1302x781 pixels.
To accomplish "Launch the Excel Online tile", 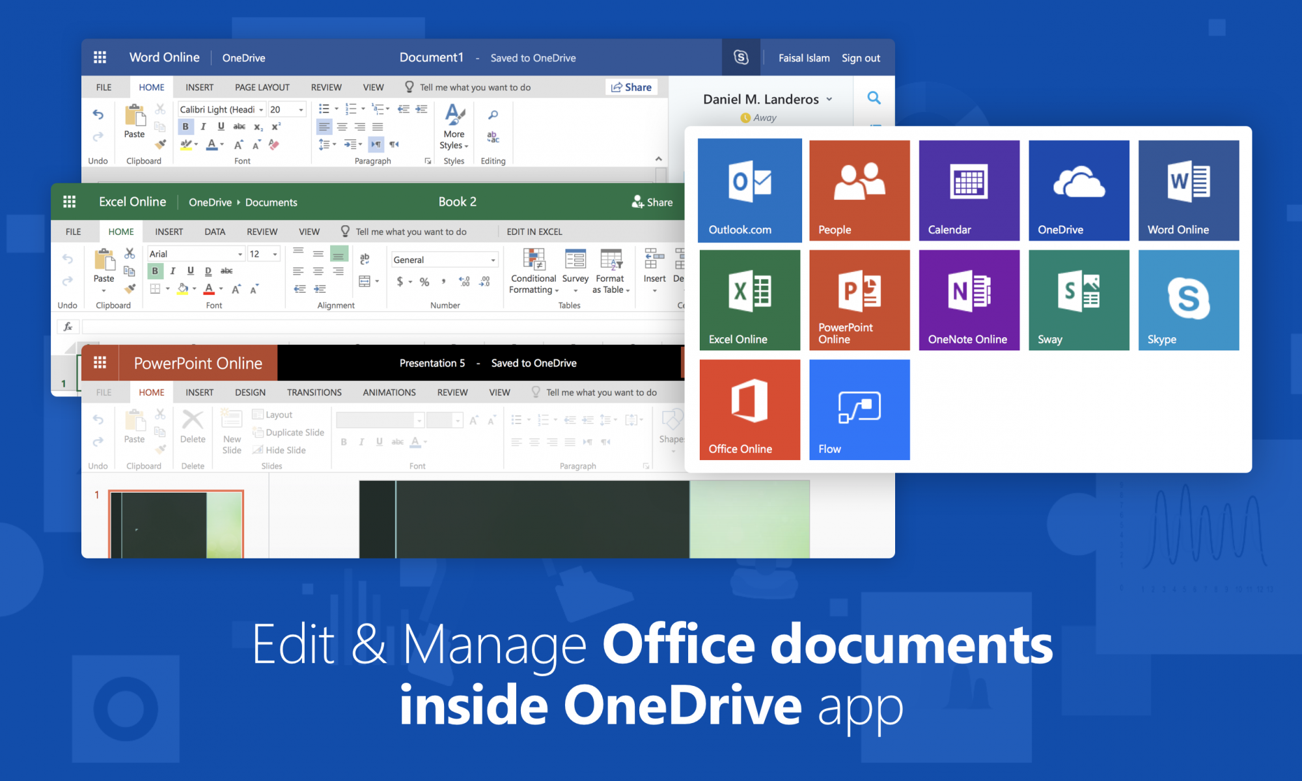I will [749, 300].
